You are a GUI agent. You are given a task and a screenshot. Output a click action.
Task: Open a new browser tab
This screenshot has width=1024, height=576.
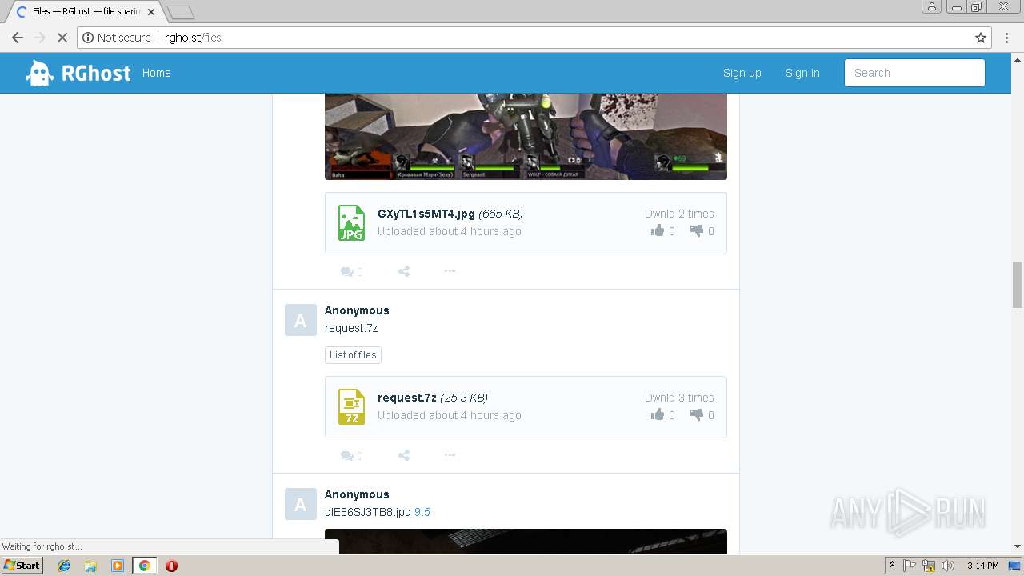tap(181, 12)
